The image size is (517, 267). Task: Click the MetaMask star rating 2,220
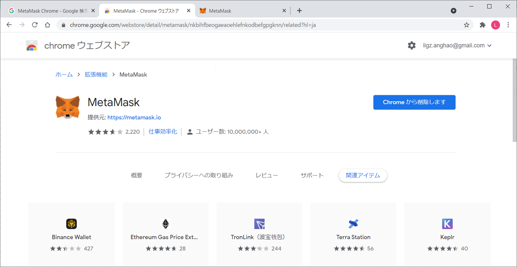coord(114,132)
